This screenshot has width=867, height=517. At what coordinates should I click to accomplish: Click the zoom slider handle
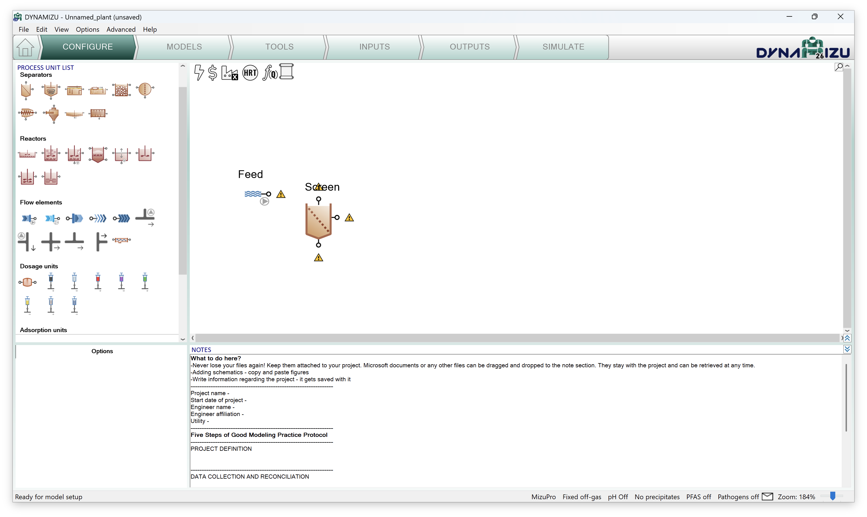click(832, 496)
